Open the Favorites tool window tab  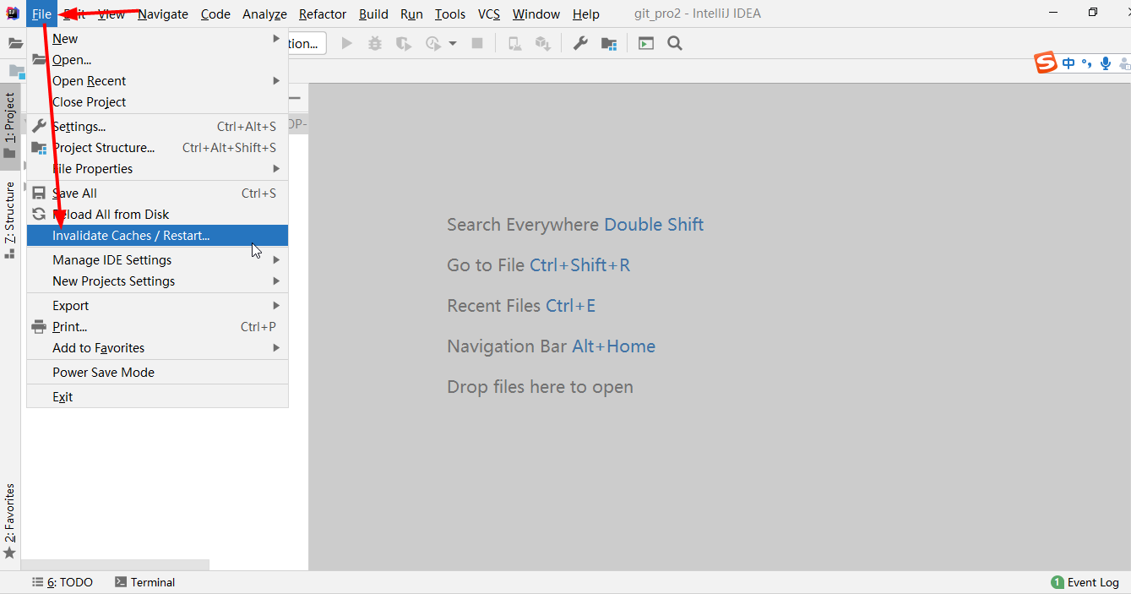(x=9, y=520)
